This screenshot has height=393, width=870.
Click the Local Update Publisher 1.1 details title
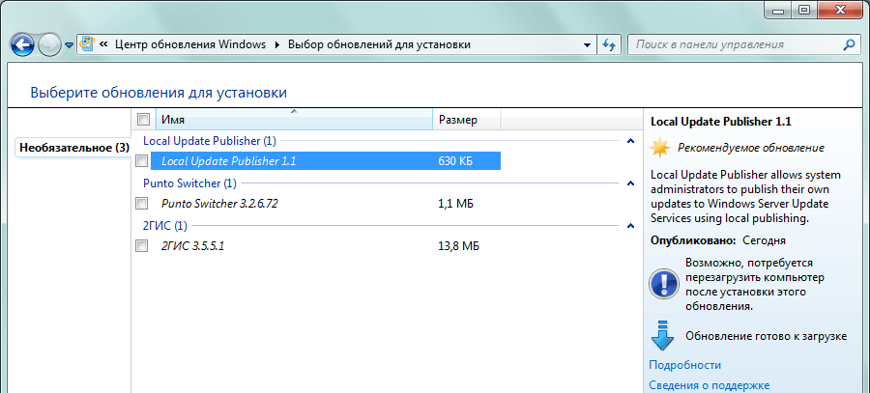click(720, 122)
